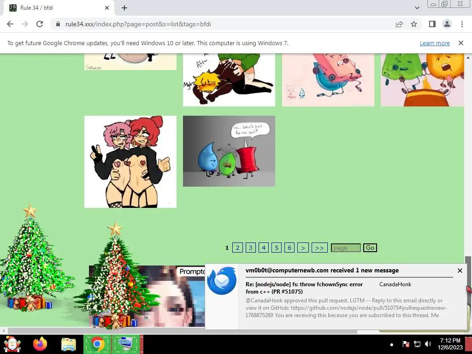The image size is (472, 354).
Task: Click the clock showing 7:12 PM
Action: pyautogui.click(x=450, y=344)
